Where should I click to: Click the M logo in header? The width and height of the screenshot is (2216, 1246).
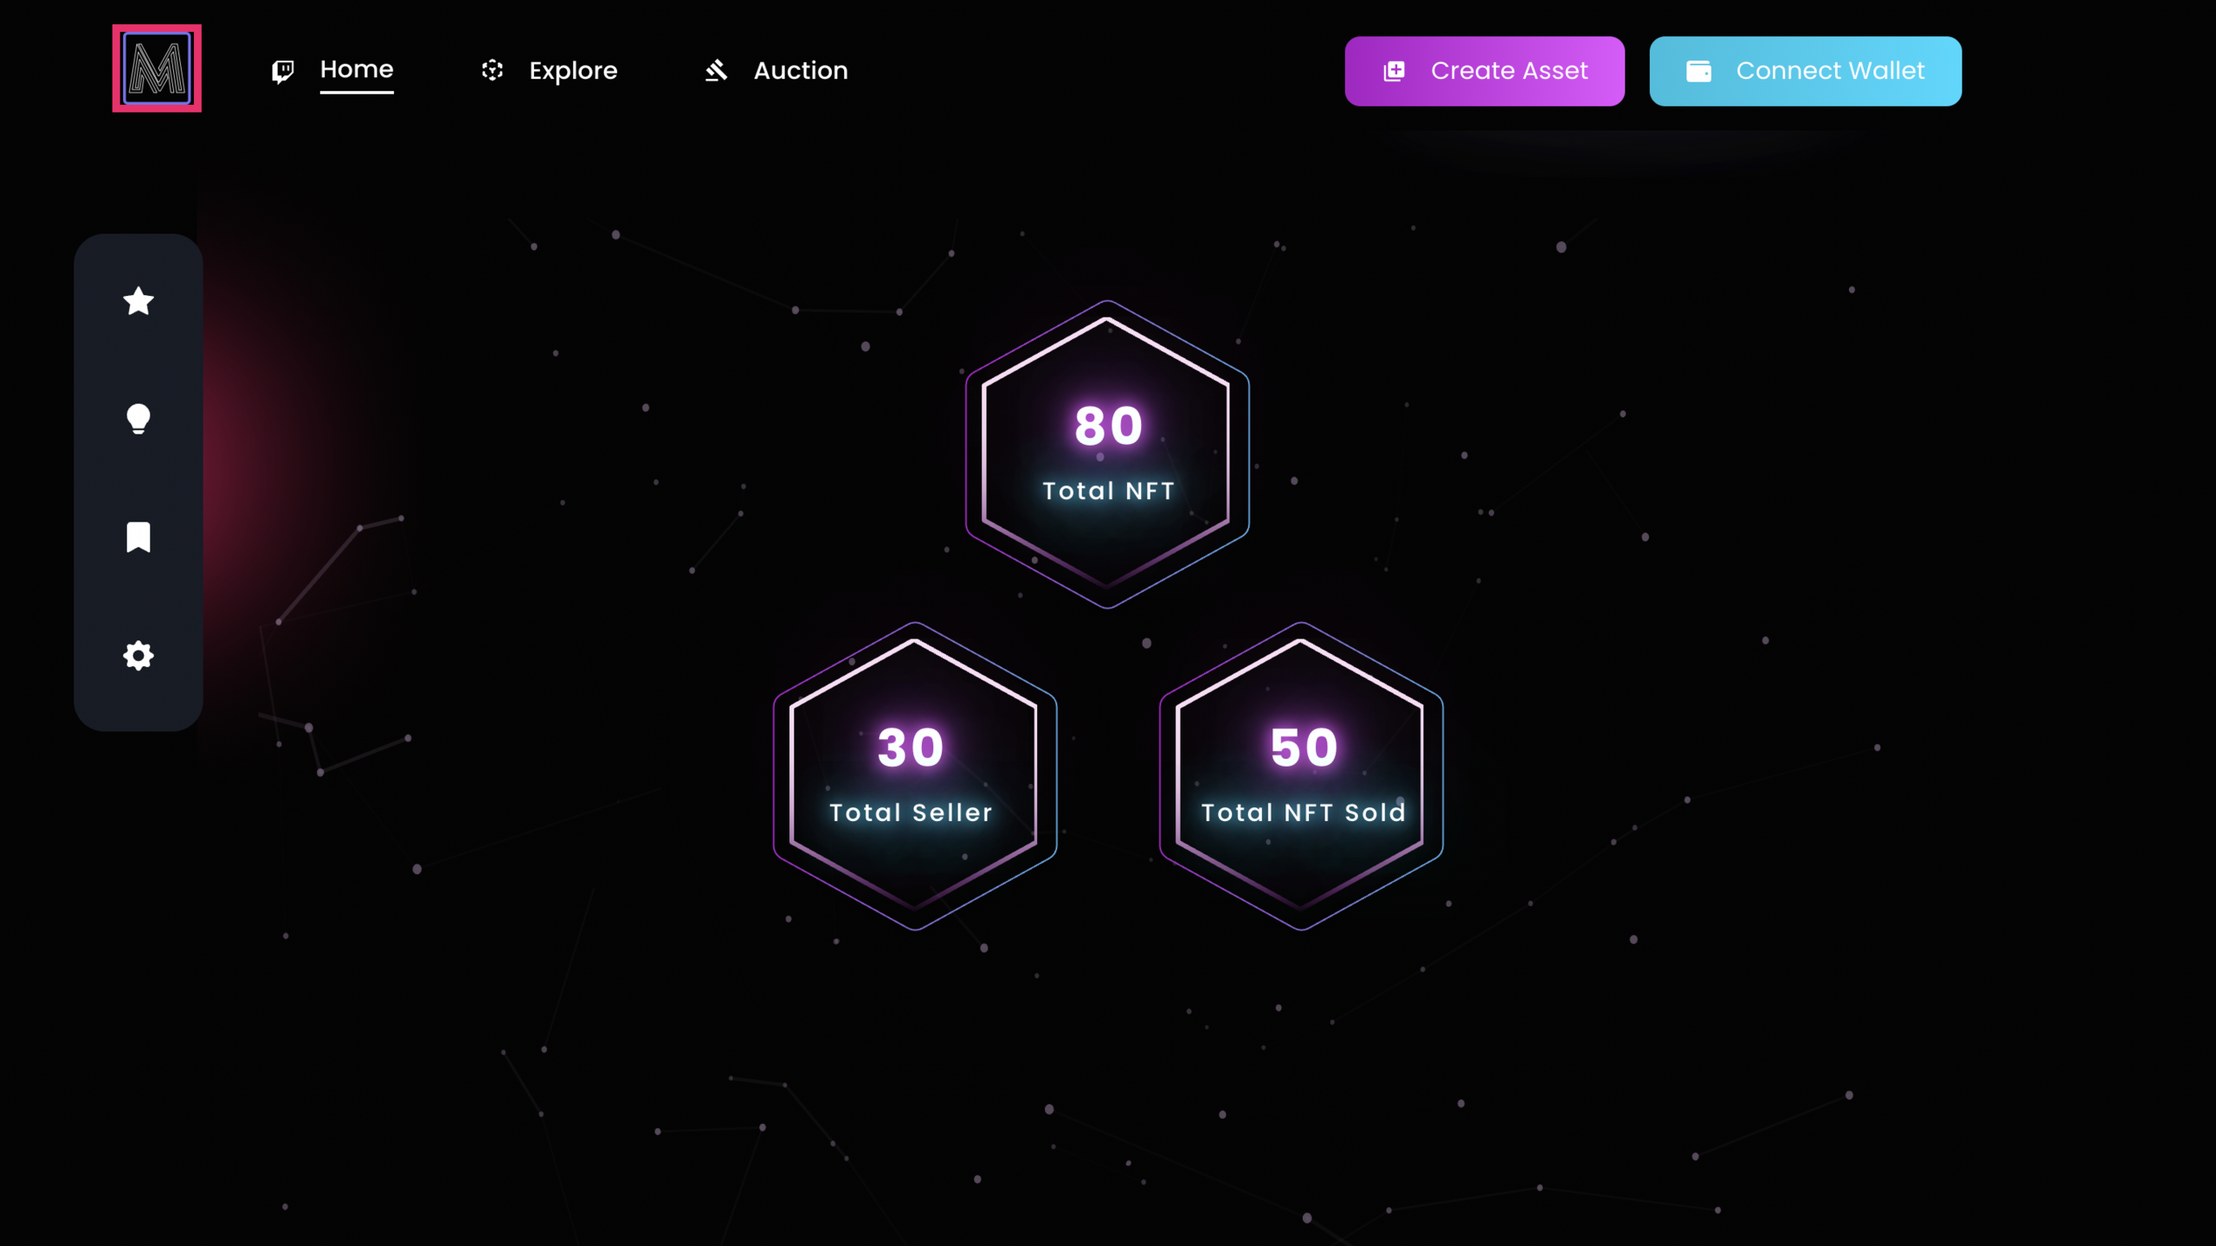coord(157,68)
